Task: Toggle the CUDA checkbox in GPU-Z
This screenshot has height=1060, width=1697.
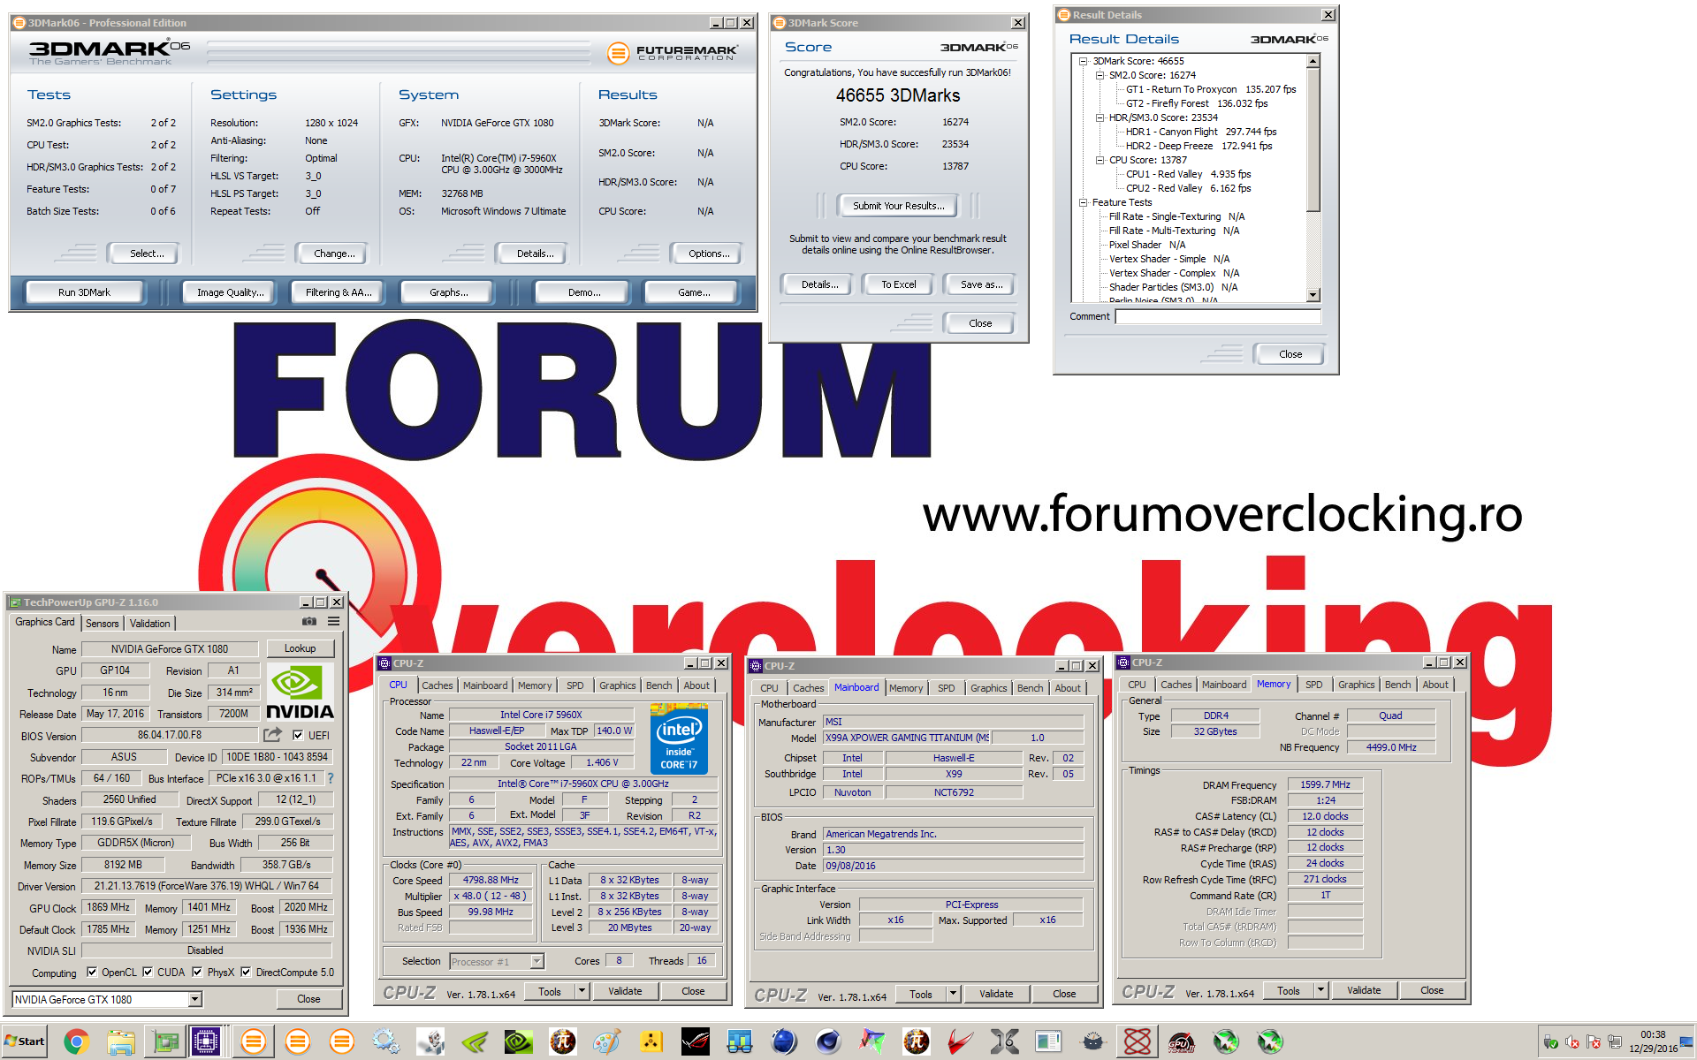Action: (148, 972)
